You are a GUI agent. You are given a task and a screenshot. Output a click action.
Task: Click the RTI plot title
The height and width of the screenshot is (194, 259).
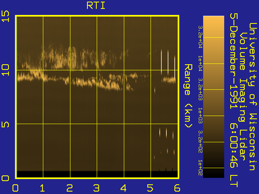96,6
